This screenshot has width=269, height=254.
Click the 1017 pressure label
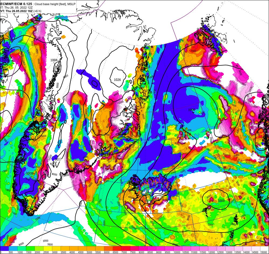pos(58,159)
